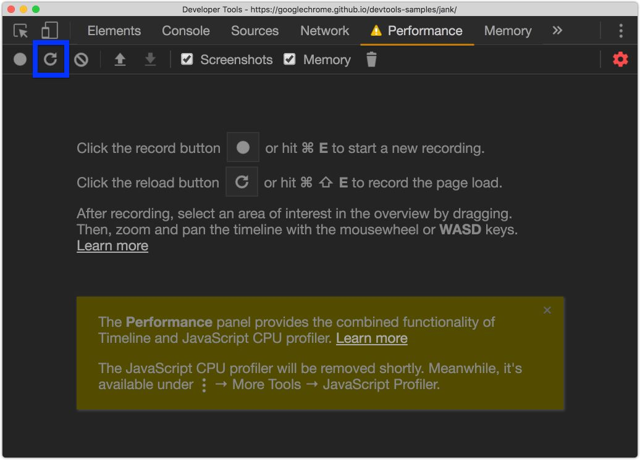Click the reload button in the instructions

coord(242,182)
